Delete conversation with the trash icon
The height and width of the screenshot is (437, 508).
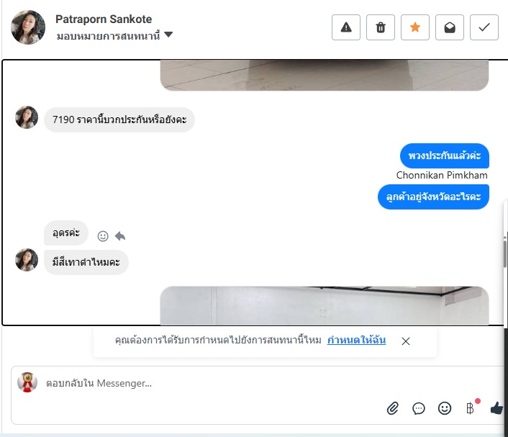pos(381,27)
